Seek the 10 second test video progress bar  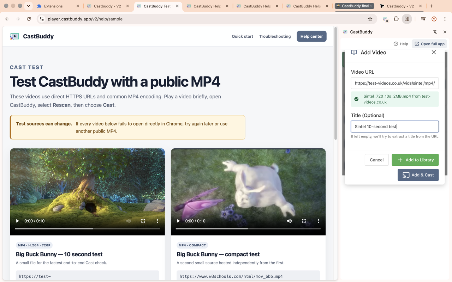87,229
